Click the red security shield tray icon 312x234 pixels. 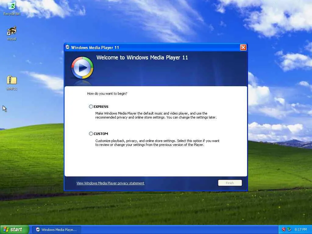284,229
